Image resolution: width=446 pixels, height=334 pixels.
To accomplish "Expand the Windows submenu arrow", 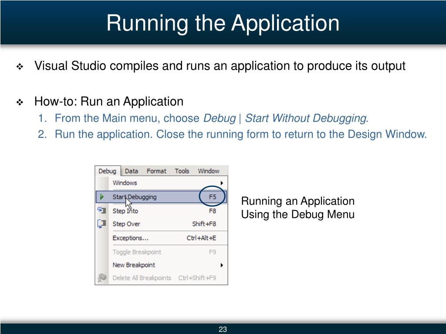I will tap(222, 183).
